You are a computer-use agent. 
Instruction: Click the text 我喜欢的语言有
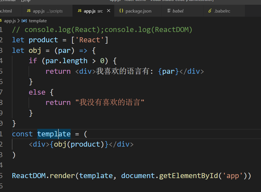pos(123,71)
